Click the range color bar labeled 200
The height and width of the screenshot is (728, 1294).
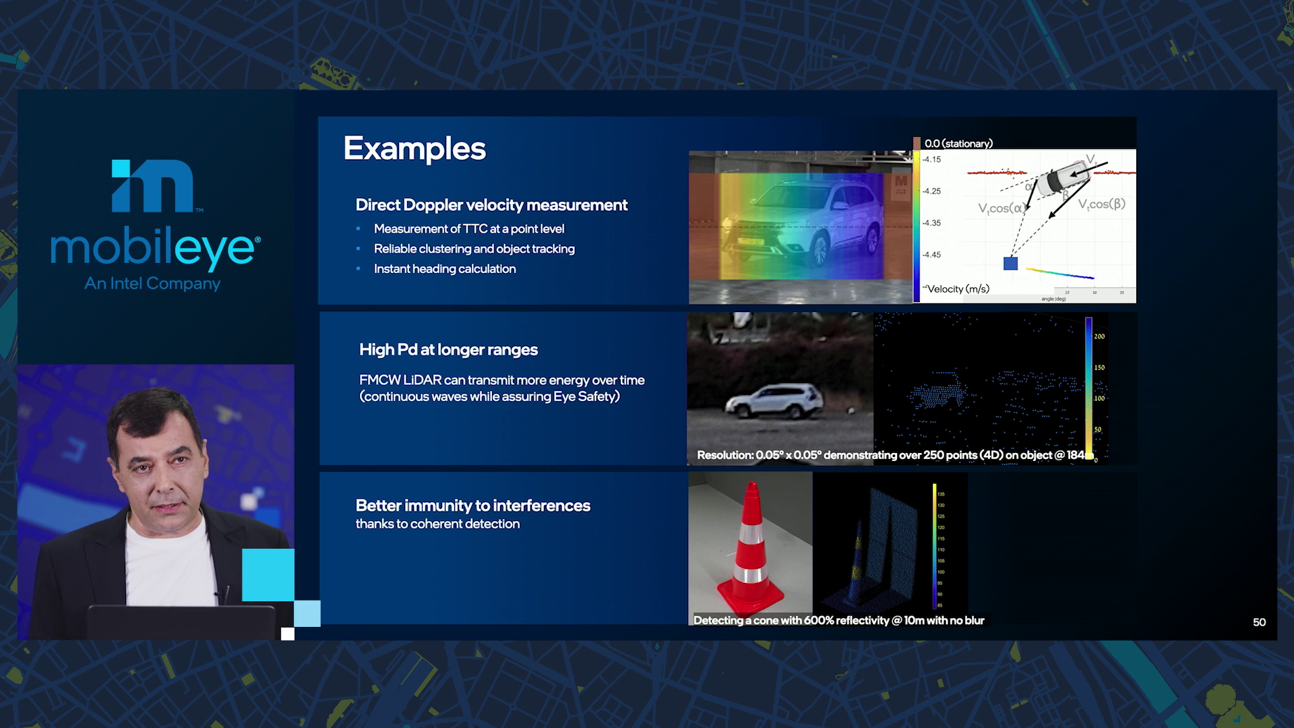pyautogui.click(x=1089, y=388)
